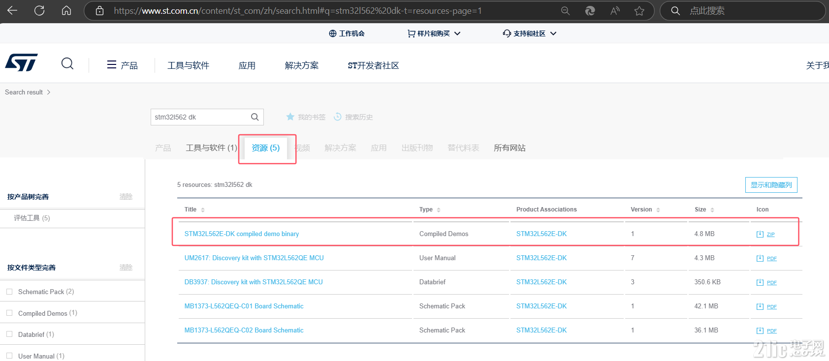
Task: Download the PDF icon for MB1373 C02 schematic
Action: tap(766, 331)
